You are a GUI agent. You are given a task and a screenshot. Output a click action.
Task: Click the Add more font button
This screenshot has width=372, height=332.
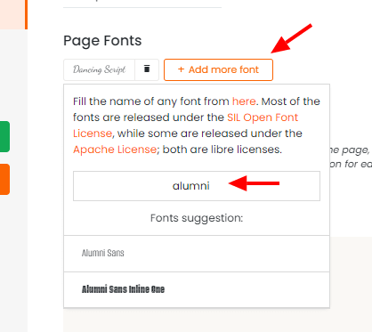218,69
